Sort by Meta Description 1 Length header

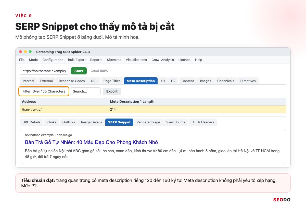(x=132, y=101)
